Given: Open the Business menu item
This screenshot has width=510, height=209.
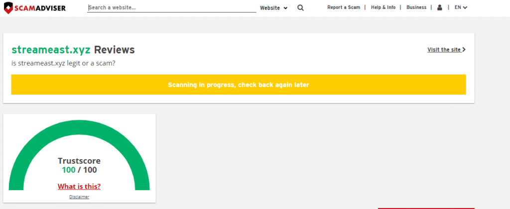Looking at the screenshot, I should pos(416,7).
